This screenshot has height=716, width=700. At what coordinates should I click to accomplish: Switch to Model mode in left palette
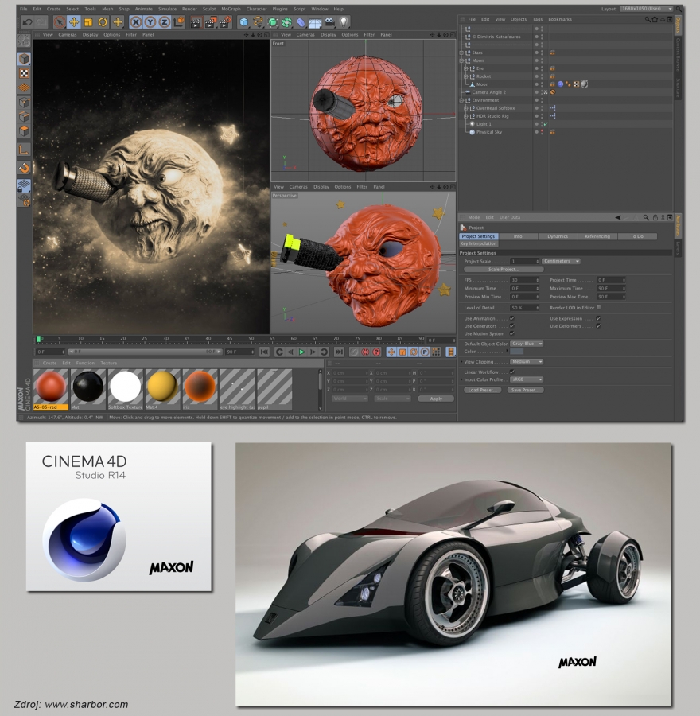tap(24, 58)
